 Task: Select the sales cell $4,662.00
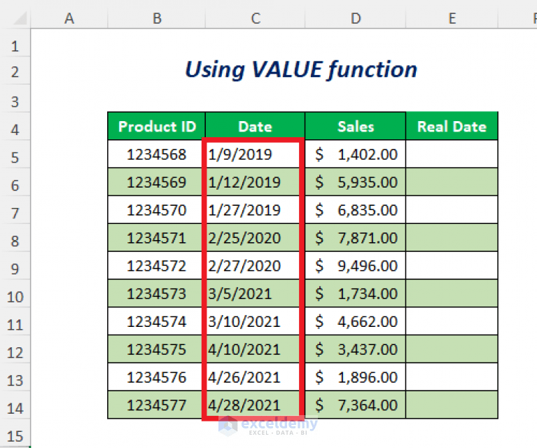click(x=356, y=321)
